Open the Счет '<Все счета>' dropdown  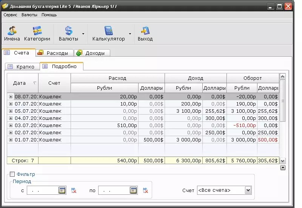(248, 191)
